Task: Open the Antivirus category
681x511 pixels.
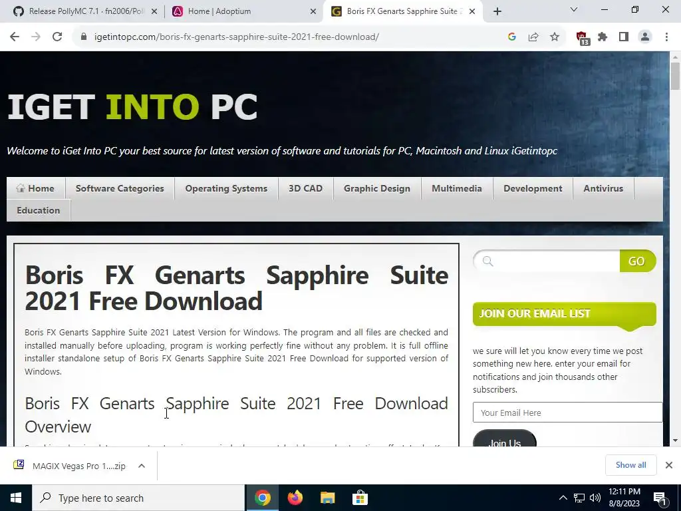Action: 603,188
